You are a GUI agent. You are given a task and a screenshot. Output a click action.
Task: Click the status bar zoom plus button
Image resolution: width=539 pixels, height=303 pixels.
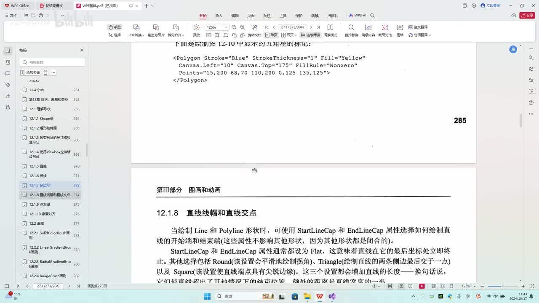523,286
